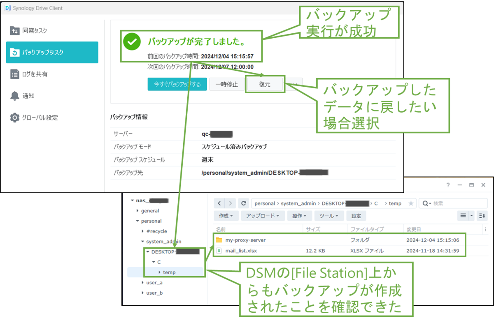The width and height of the screenshot is (494, 323).
Task: Click the Synology Drive Client title icon
Action: (8, 8)
